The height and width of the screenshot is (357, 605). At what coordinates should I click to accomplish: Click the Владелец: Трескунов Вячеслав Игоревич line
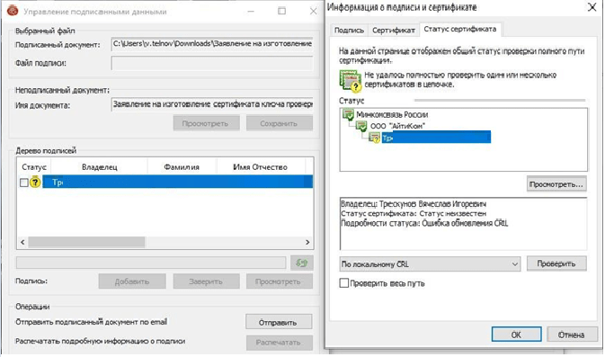coord(414,204)
